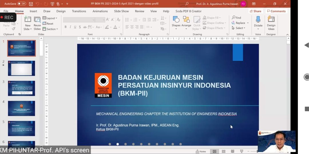Switch to the Insert tab
This screenshot has width=309, height=154.
point(33,11)
